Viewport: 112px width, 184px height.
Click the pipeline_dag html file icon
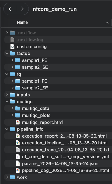coord(18,171)
